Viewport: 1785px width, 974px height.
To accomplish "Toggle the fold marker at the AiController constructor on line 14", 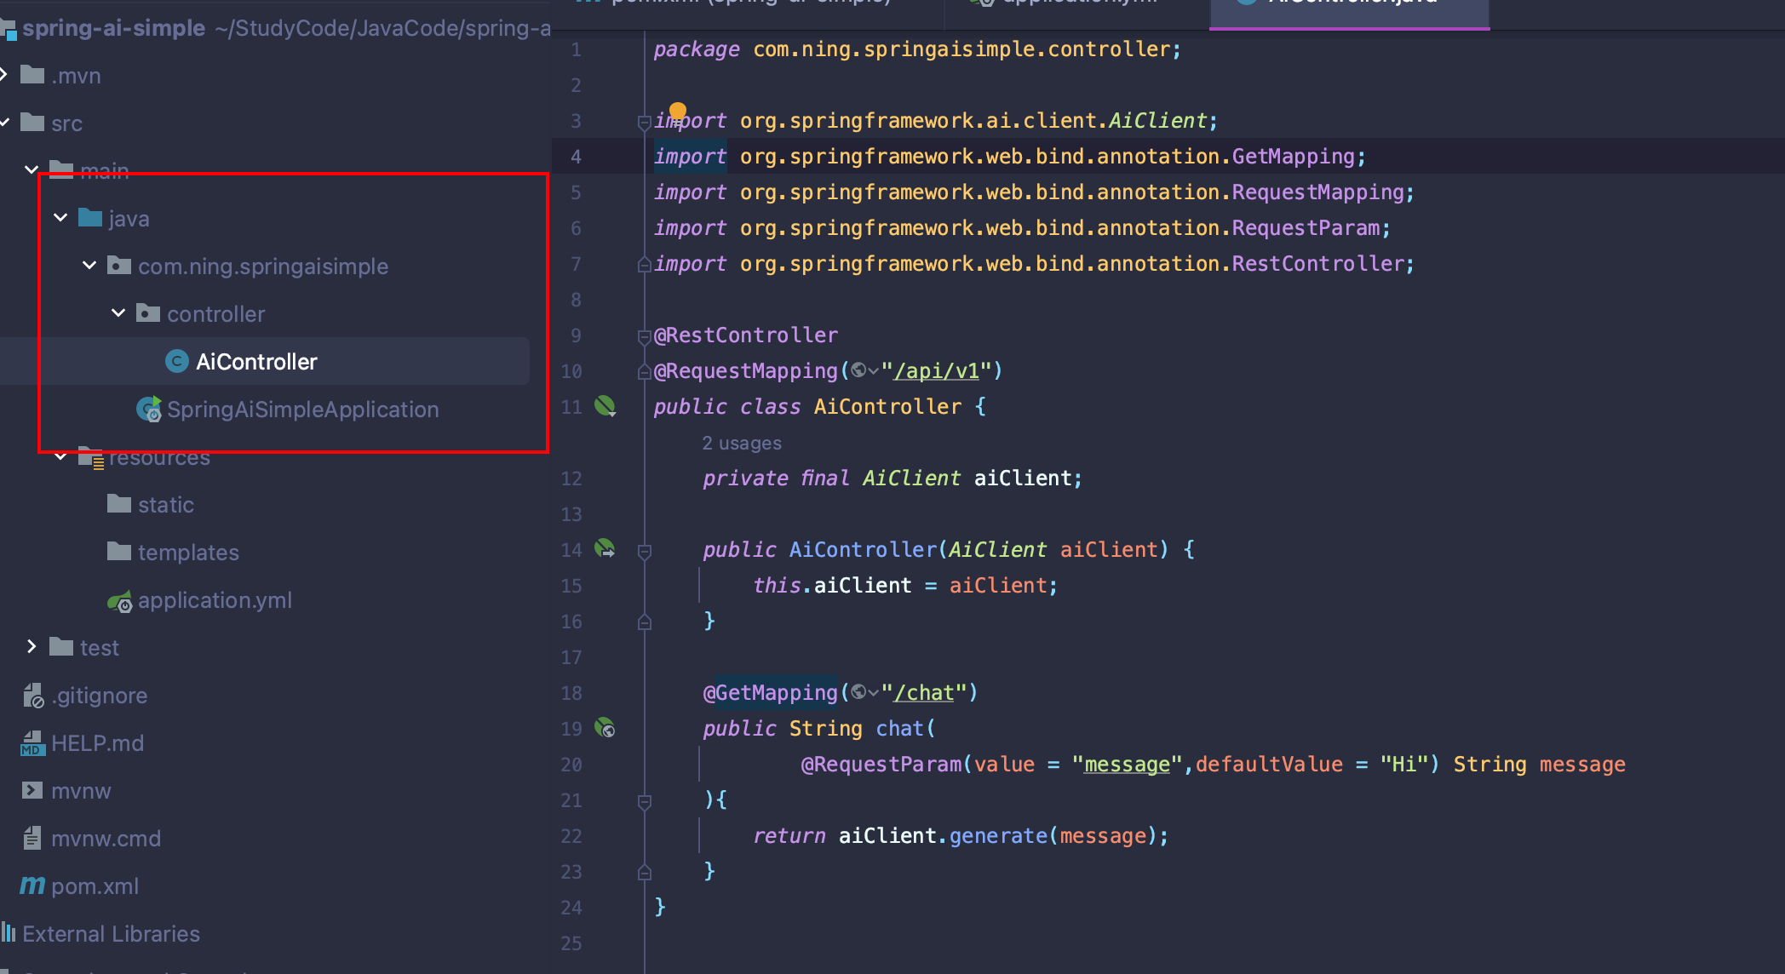I will coord(644,551).
